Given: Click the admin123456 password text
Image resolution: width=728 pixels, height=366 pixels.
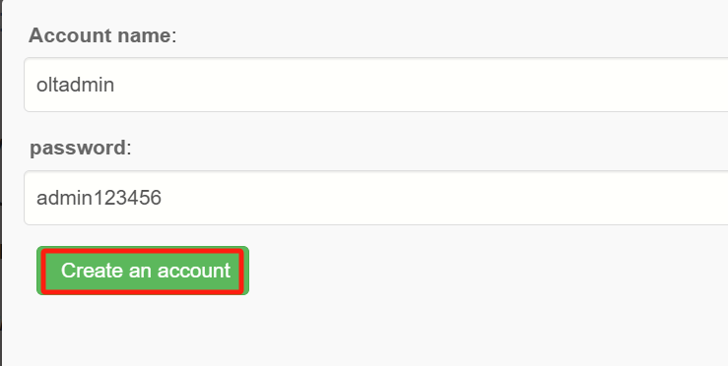Looking at the screenshot, I should [x=99, y=198].
